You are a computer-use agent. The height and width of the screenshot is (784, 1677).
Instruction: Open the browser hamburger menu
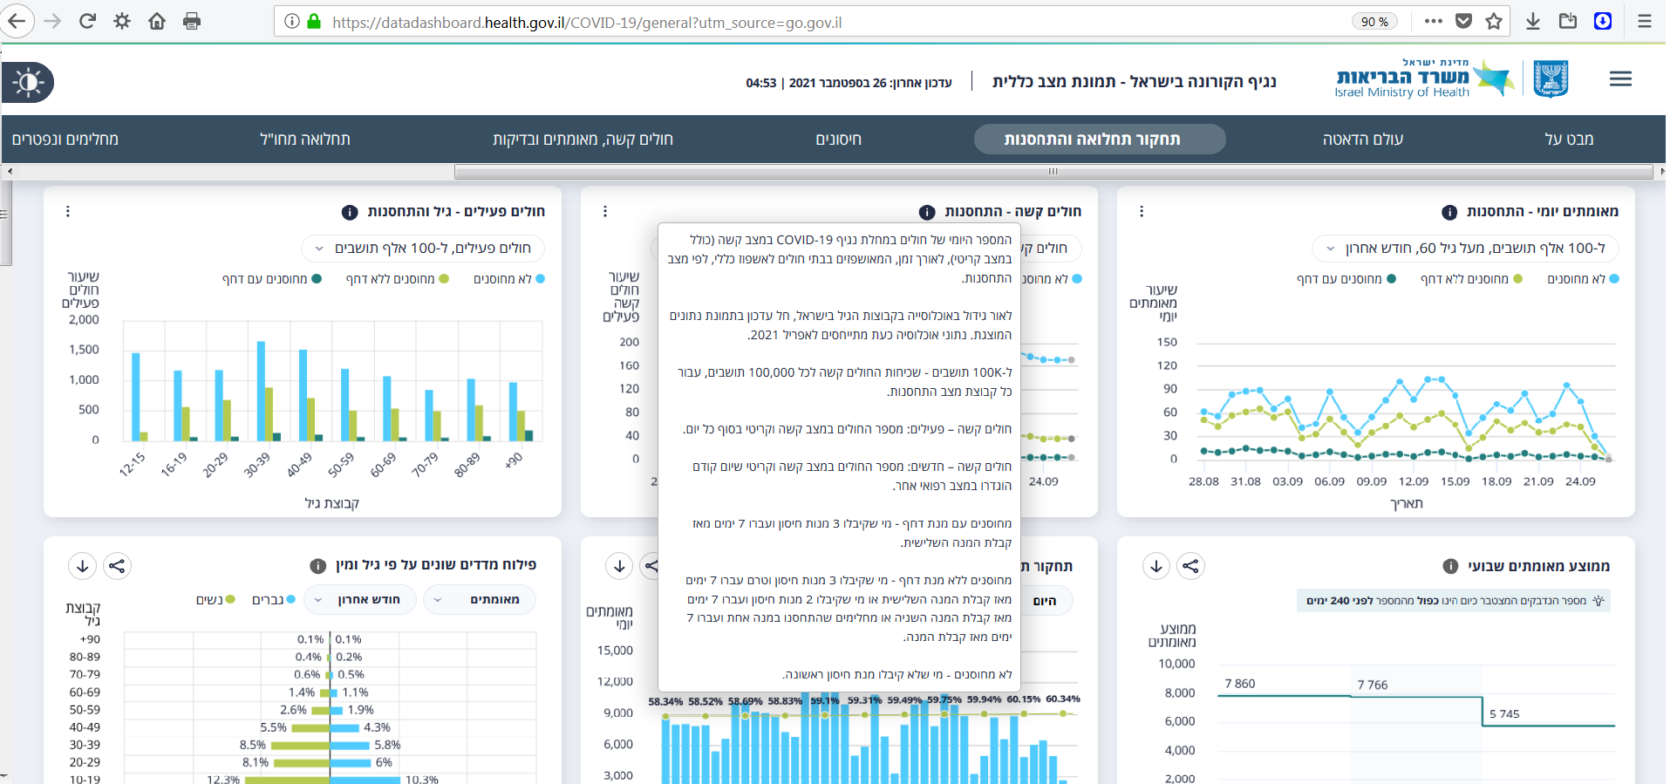point(1645,21)
